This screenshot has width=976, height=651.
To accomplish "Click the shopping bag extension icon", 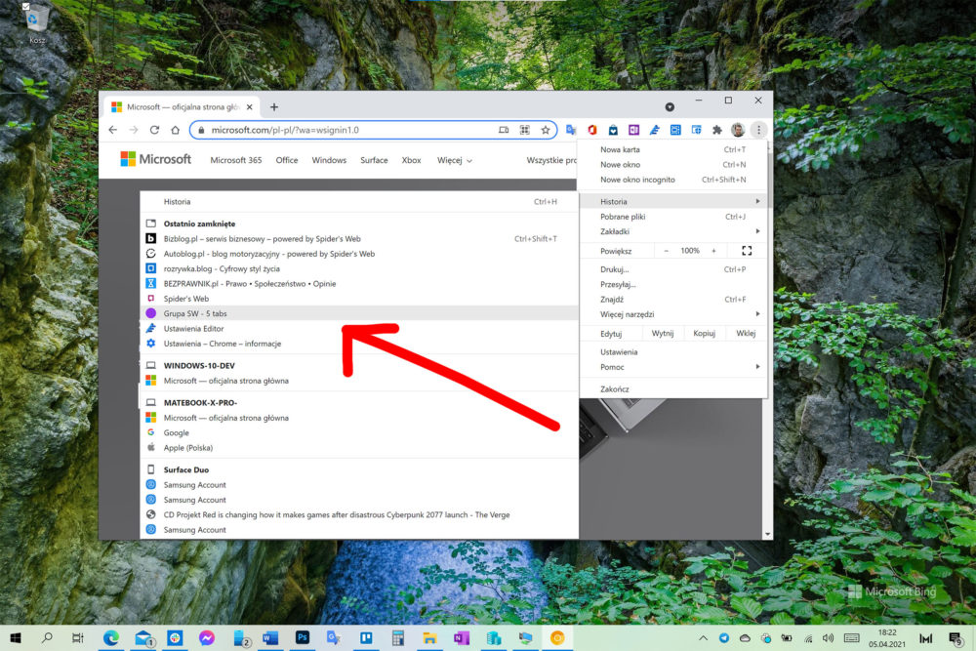I will [x=613, y=130].
